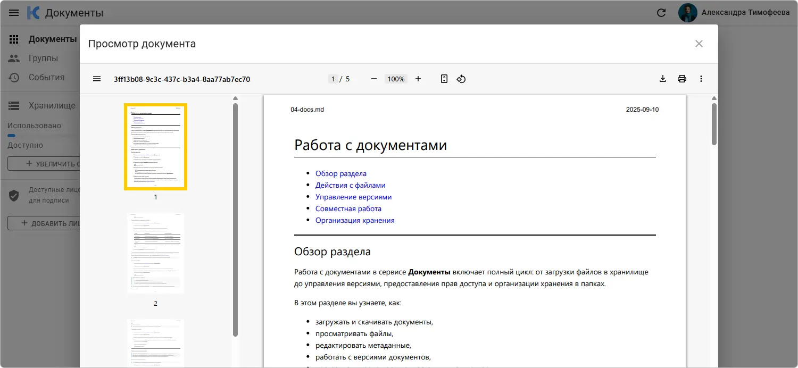Click the fit to page icon
Image resolution: width=798 pixels, height=368 pixels.
pyautogui.click(x=444, y=79)
